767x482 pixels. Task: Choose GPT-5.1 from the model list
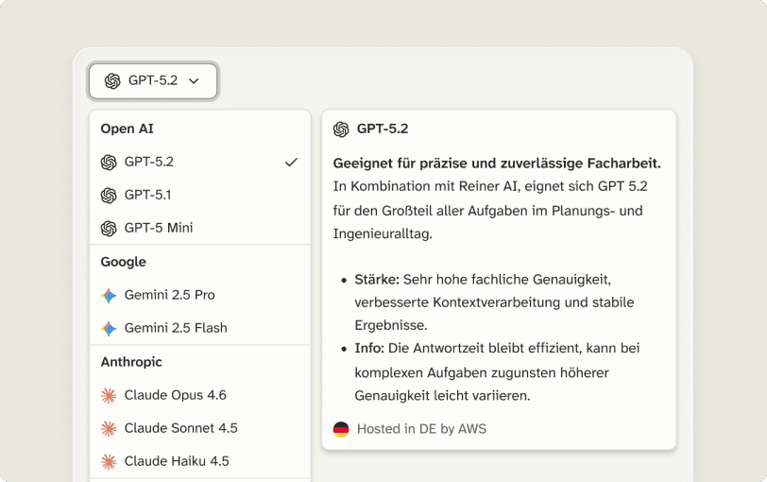147,195
